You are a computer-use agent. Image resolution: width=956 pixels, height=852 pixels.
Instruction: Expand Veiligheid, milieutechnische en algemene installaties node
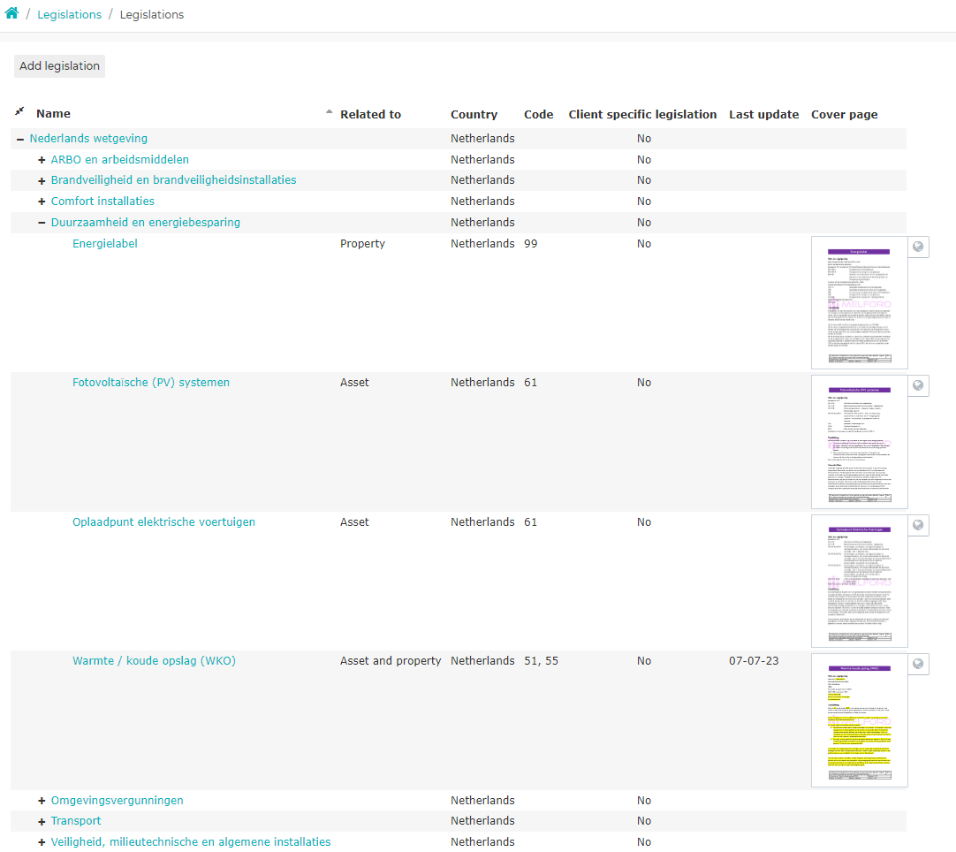[x=42, y=842]
